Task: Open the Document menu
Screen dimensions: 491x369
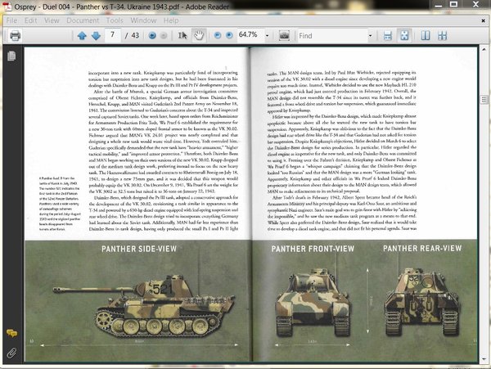Action: [83, 20]
